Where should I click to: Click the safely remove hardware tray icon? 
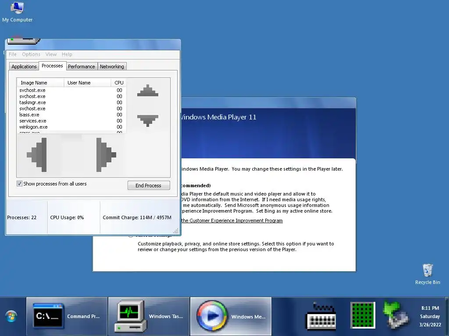tap(396, 315)
